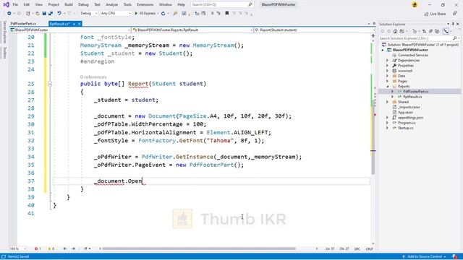Click the editor horizontal scrollbar thumb

pyautogui.click(x=199, y=248)
